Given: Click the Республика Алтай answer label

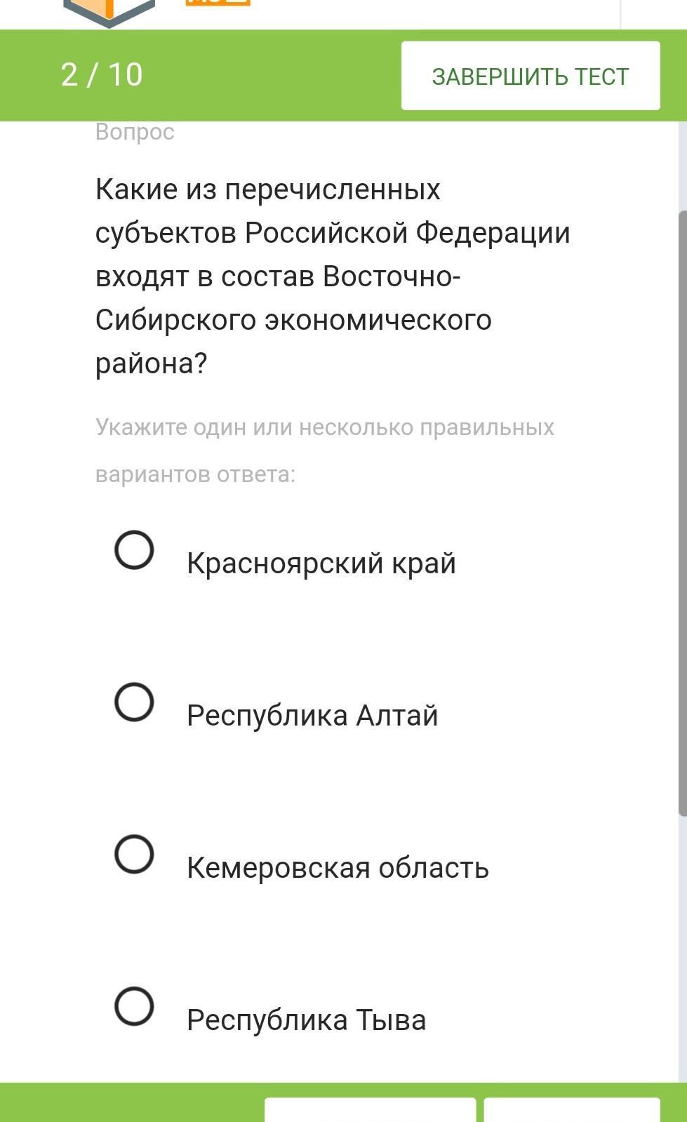Looking at the screenshot, I should 312,716.
